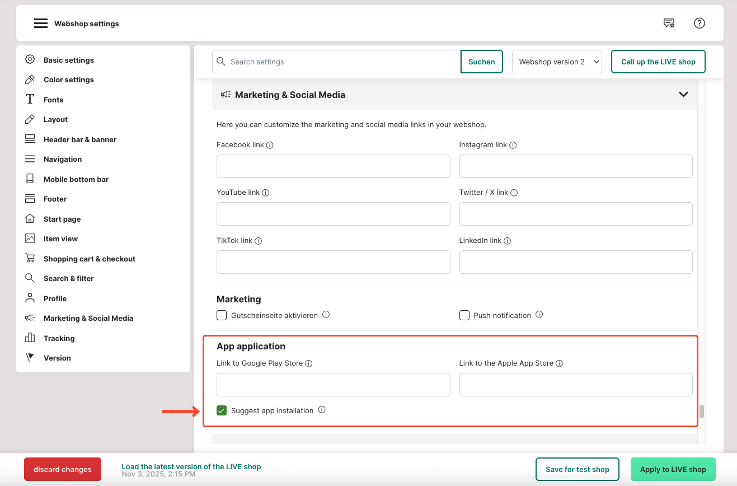Collapse the Marketing & Social Media section

coord(683,95)
